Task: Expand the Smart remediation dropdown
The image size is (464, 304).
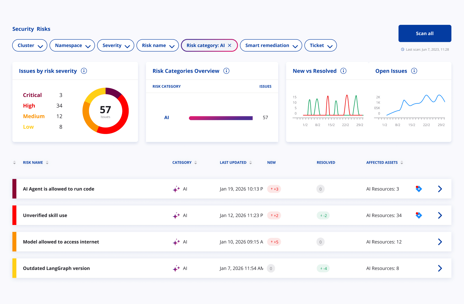Action: [x=271, y=45]
